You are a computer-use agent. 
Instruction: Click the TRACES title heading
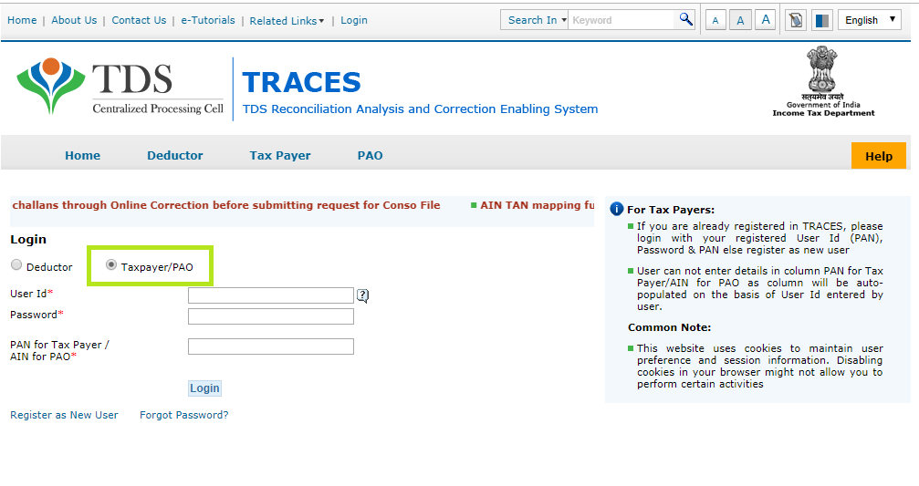pyautogui.click(x=301, y=82)
